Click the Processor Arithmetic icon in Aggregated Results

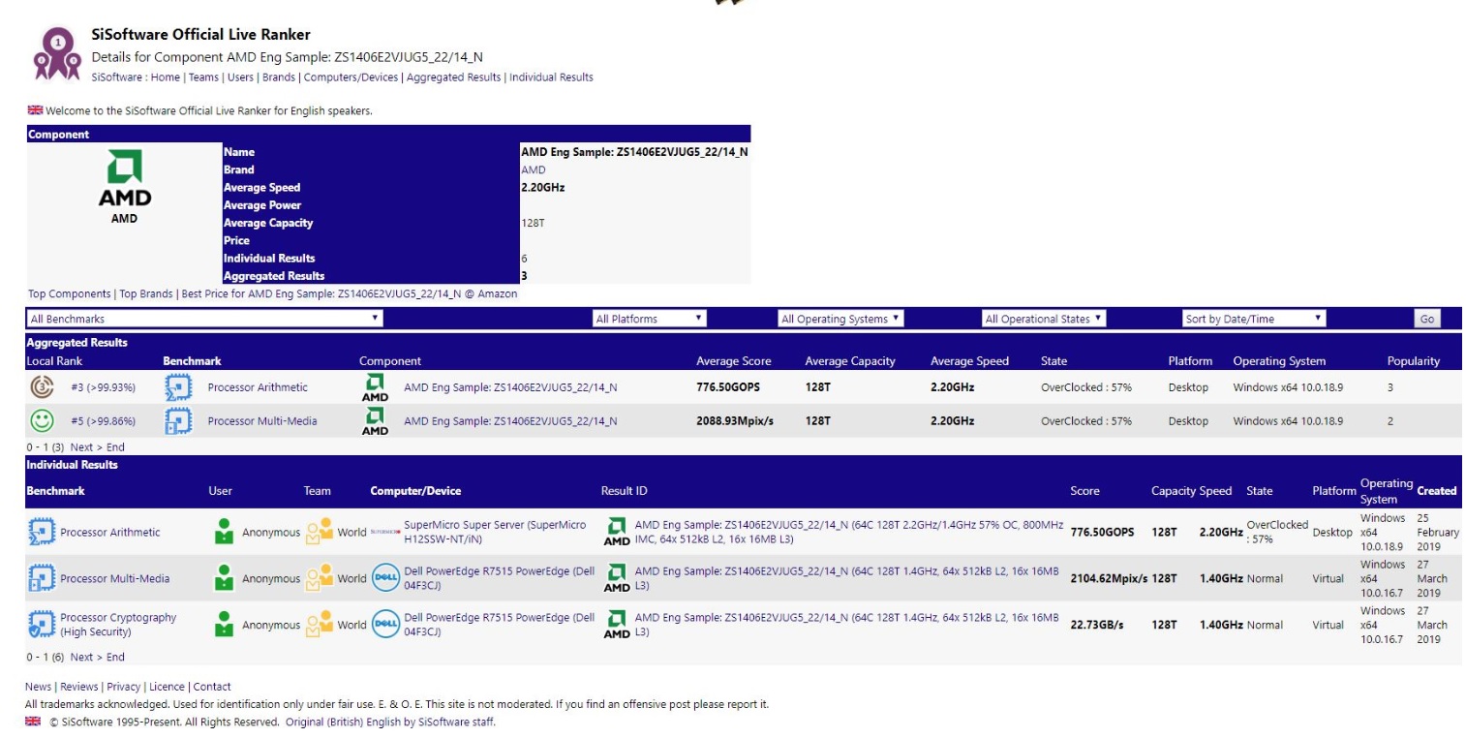pyautogui.click(x=178, y=387)
